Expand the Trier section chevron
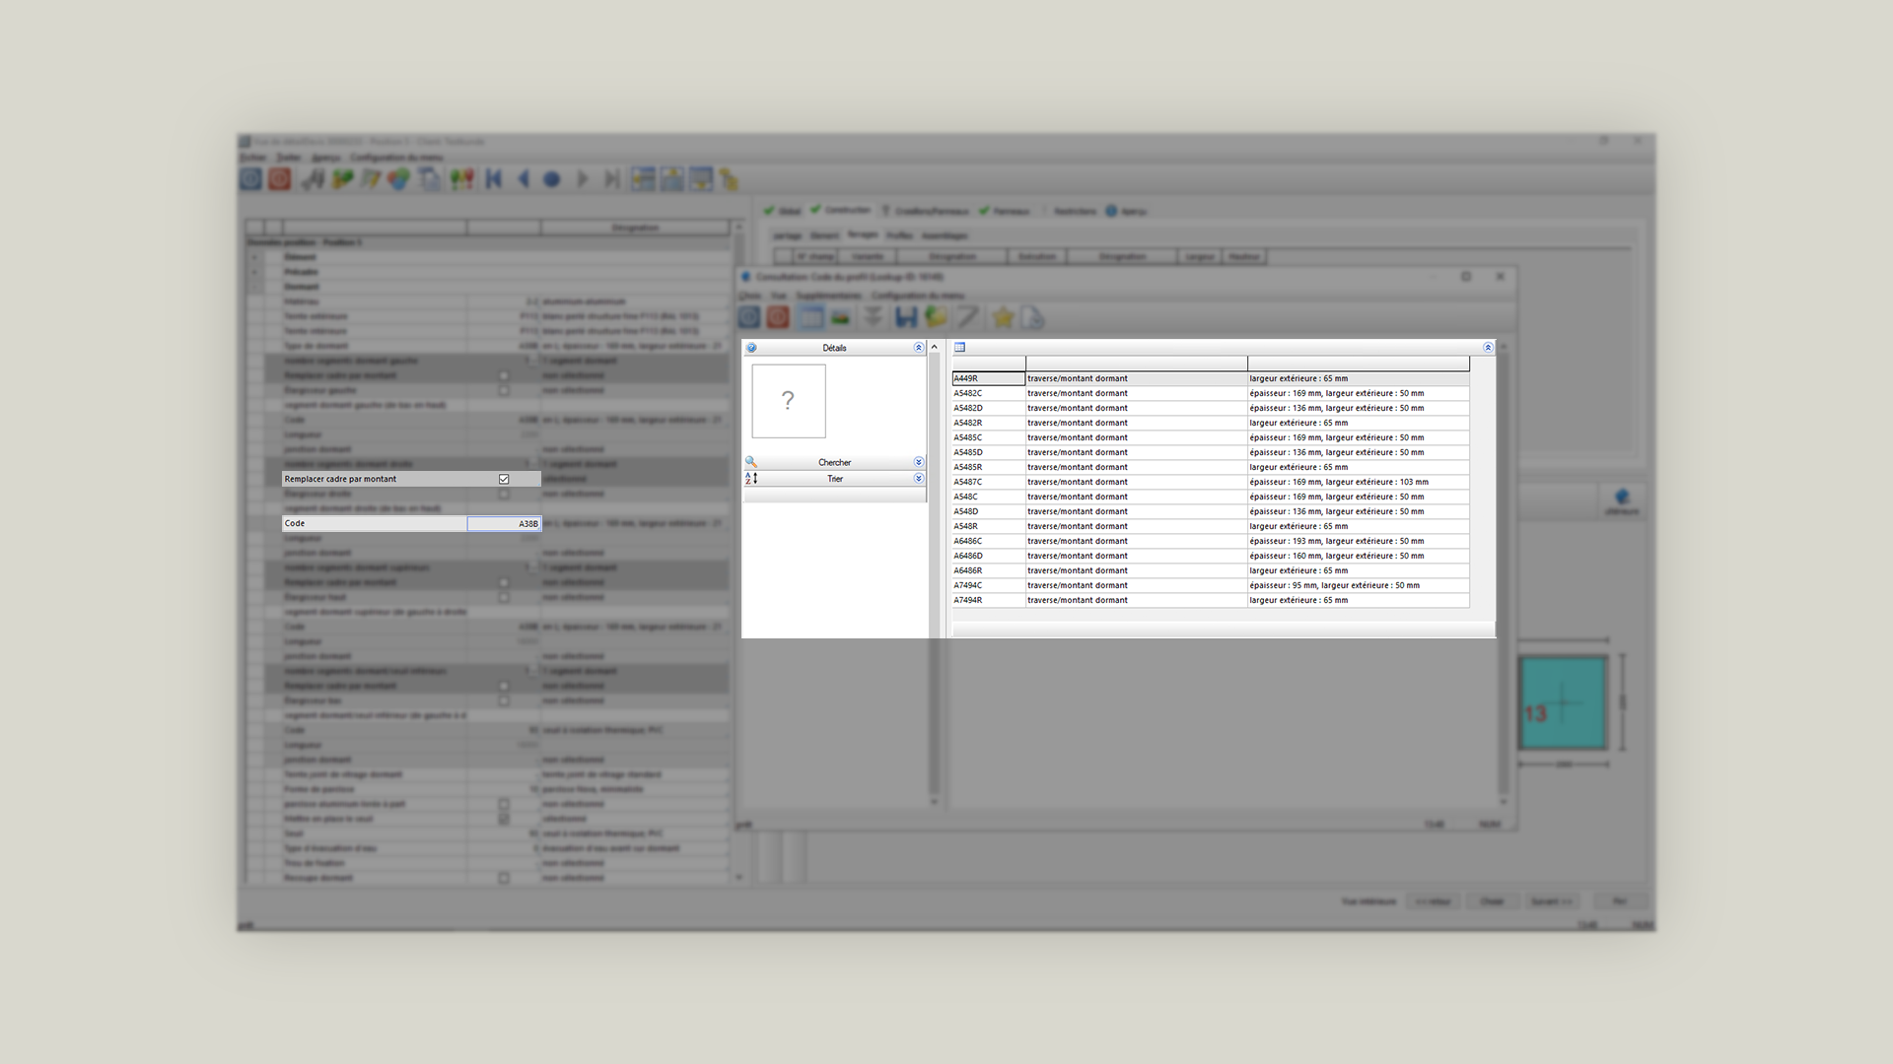Viewport: 1893px width, 1064px height. point(918,479)
